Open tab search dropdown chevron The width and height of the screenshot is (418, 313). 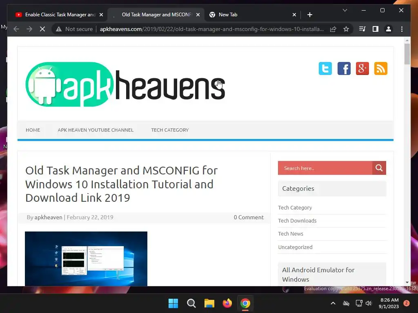(x=345, y=10)
